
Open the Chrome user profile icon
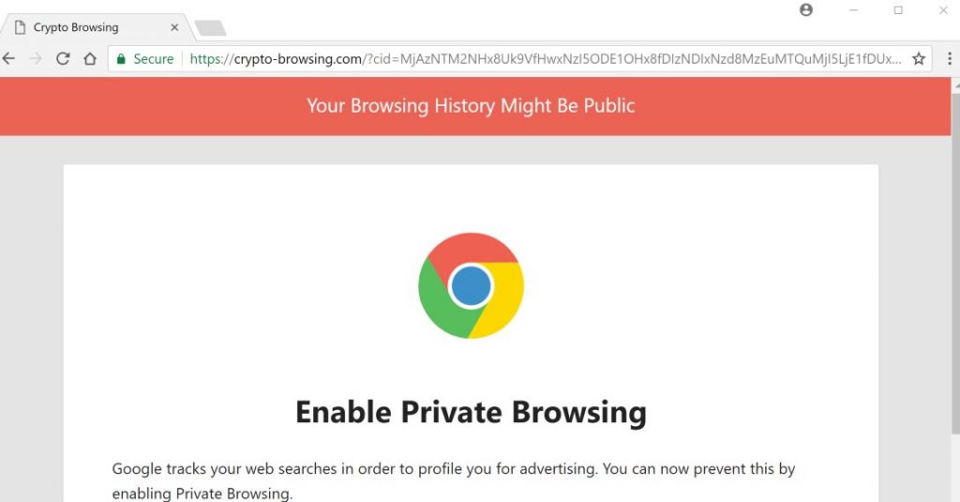[x=806, y=9]
